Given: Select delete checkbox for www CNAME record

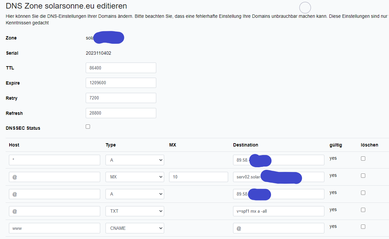Looking at the screenshot, I should [x=363, y=226].
